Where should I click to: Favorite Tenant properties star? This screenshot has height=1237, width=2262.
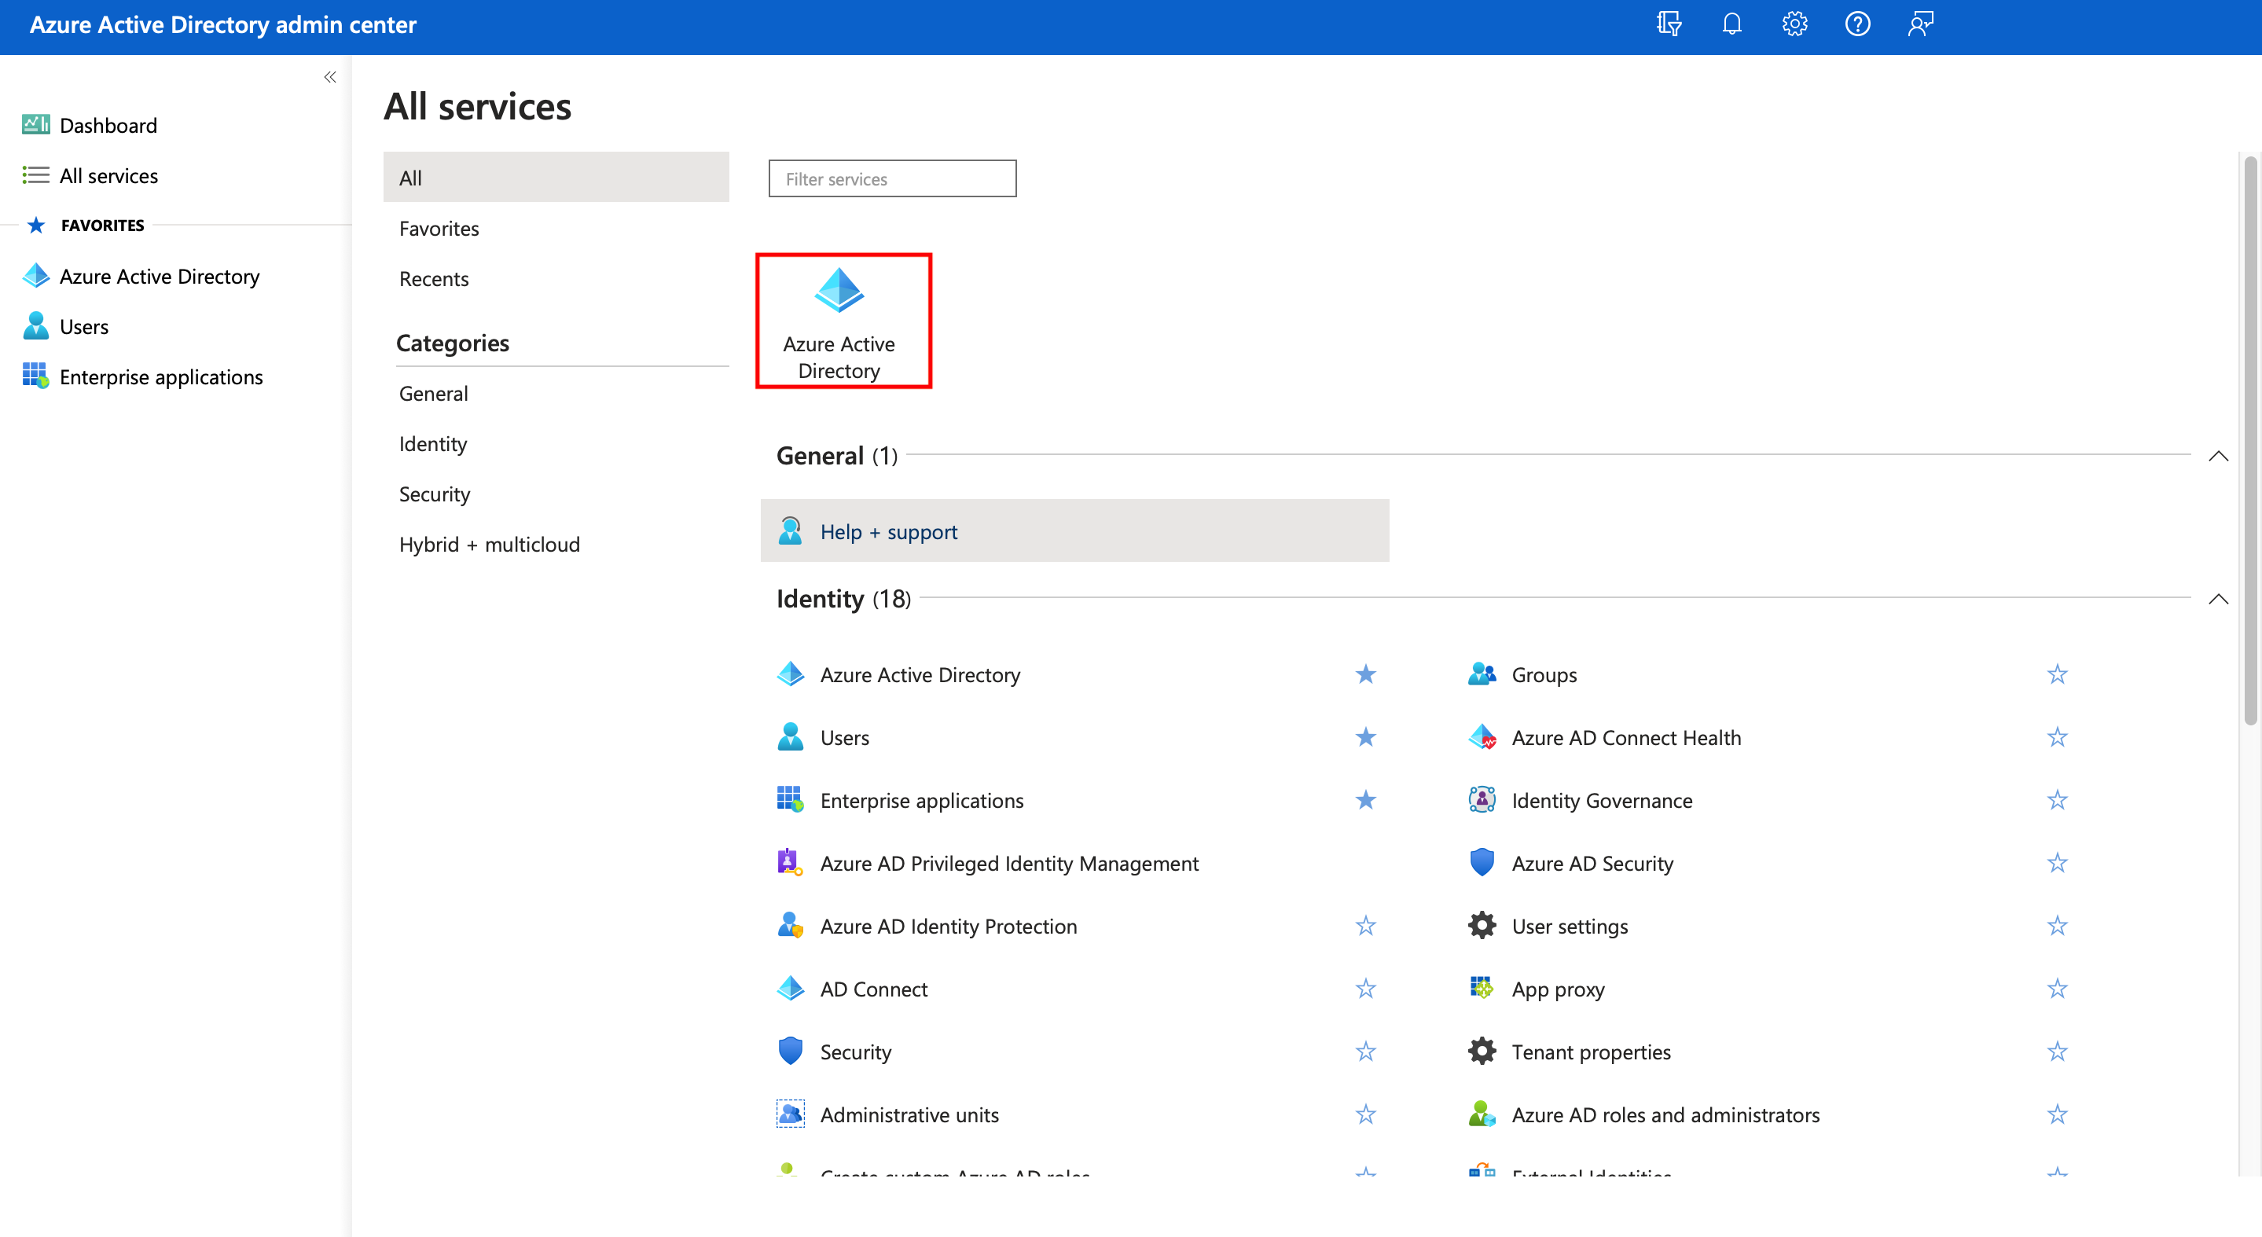(2057, 1052)
